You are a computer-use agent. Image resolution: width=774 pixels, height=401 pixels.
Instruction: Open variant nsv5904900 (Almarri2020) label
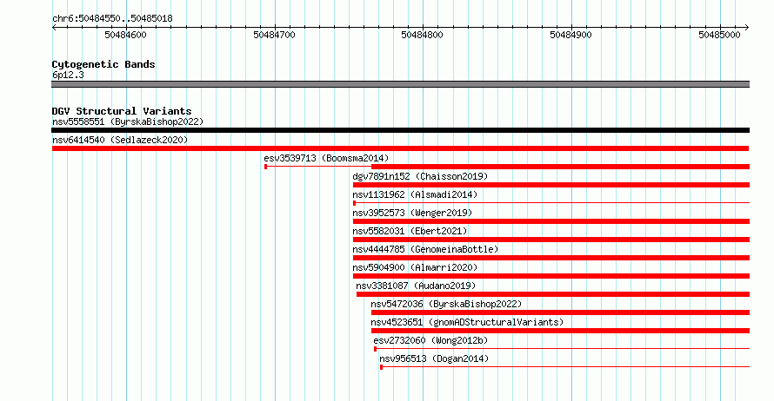point(415,267)
